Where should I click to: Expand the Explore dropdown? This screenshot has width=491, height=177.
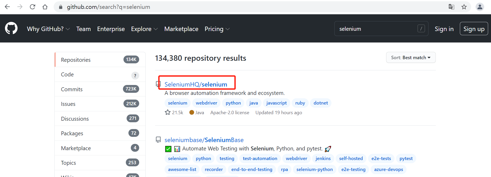[144, 29]
